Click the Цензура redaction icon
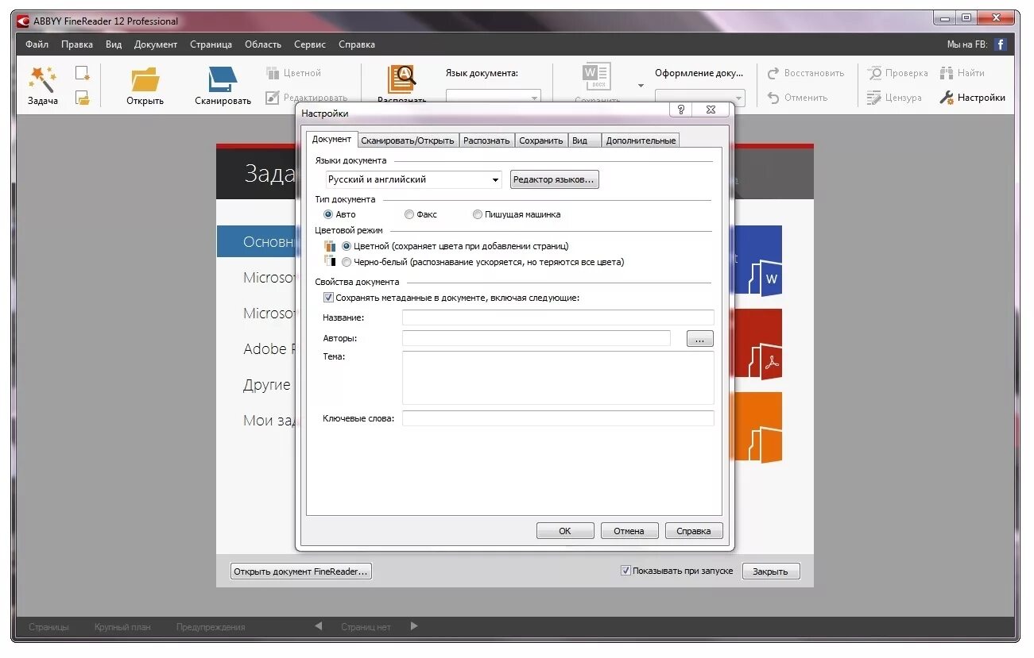This screenshot has height=658, width=1034. (874, 98)
